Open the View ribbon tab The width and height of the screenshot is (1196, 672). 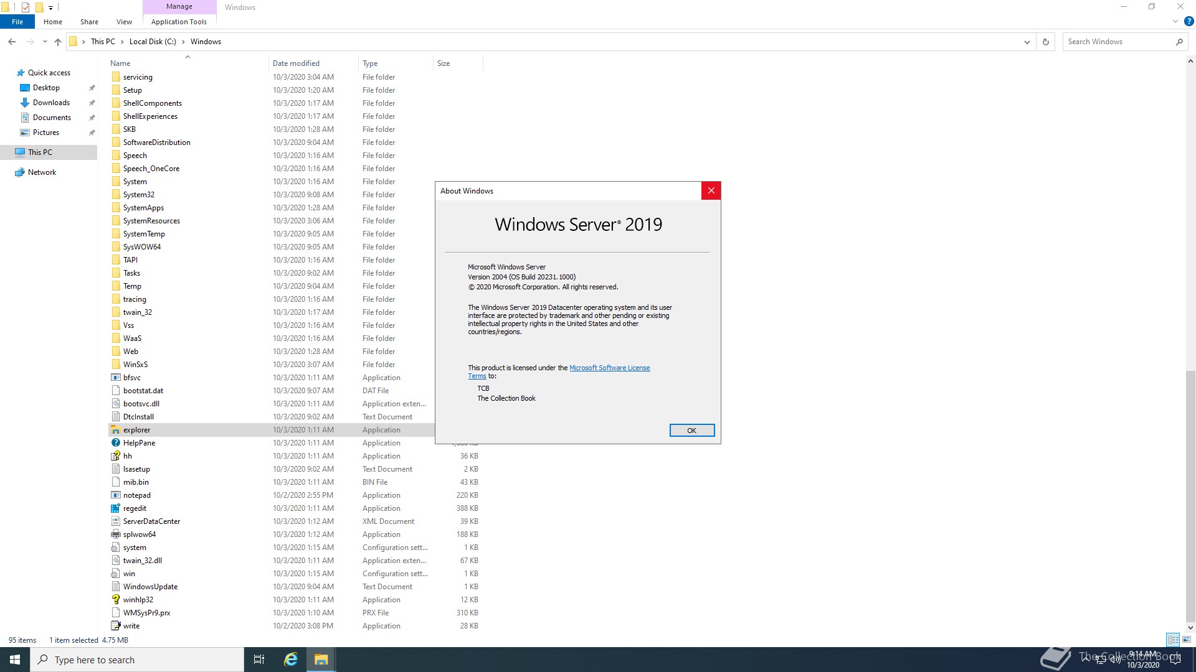124,22
